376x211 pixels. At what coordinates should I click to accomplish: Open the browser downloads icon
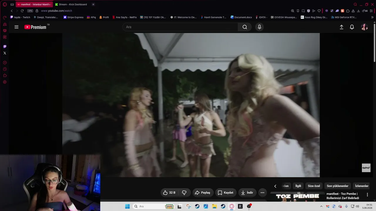click(x=358, y=11)
